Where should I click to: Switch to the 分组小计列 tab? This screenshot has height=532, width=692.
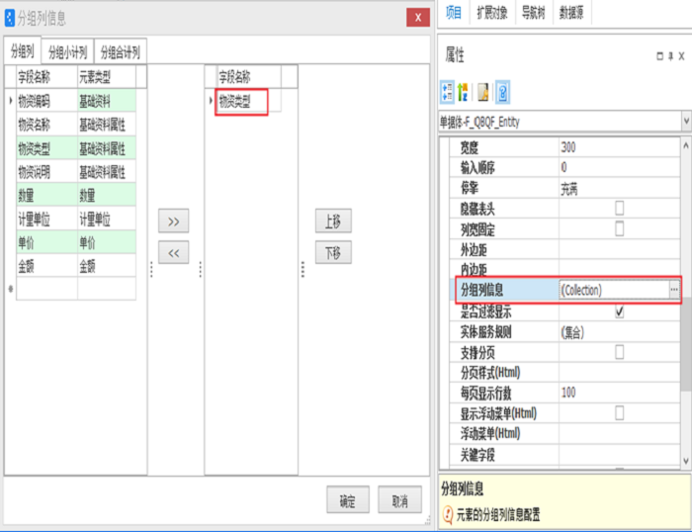pyautogui.click(x=68, y=52)
